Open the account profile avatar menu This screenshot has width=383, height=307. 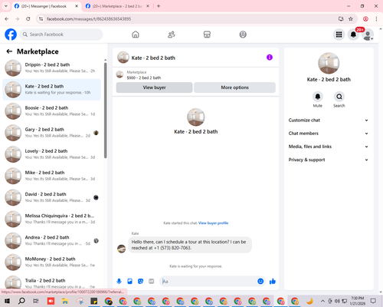(368, 35)
